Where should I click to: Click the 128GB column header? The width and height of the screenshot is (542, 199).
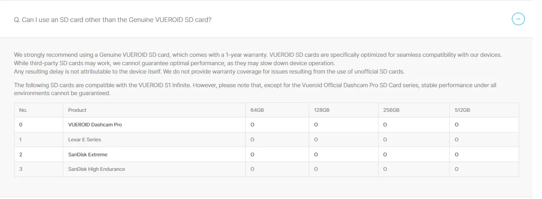[x=343, y=110]
